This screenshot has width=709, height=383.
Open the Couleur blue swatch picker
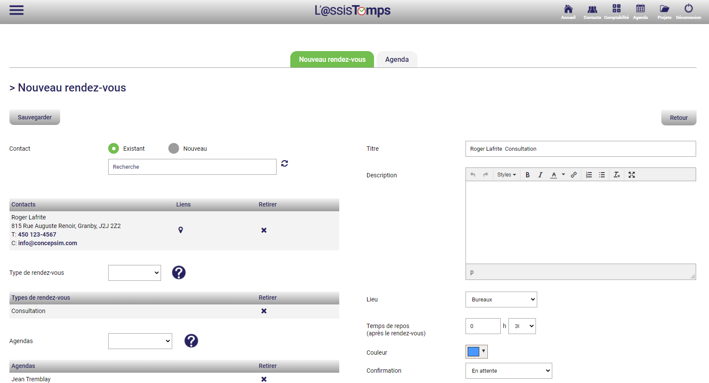pyautogui.click(x=476, y=352)
